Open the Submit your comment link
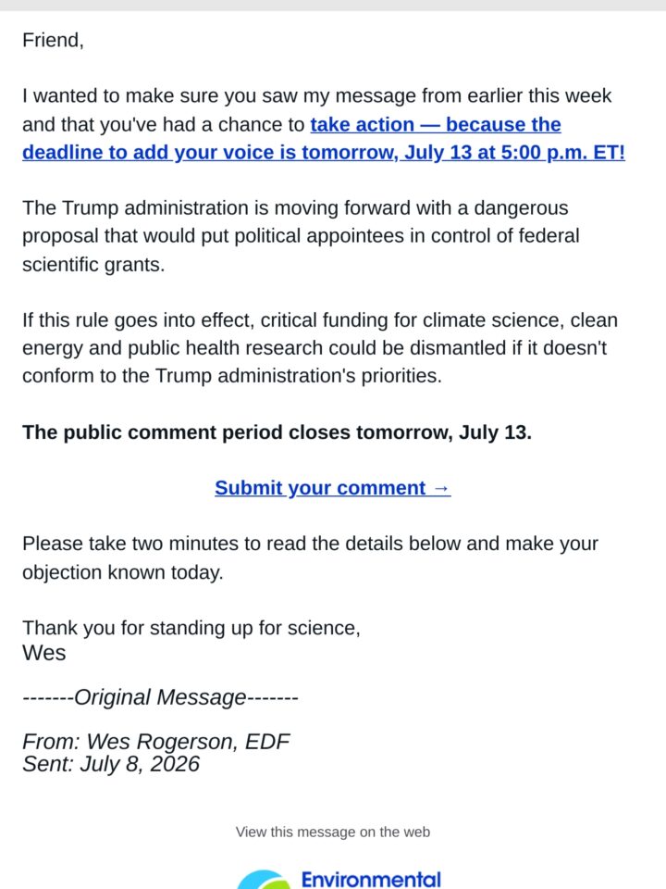 tap(332, 488)
